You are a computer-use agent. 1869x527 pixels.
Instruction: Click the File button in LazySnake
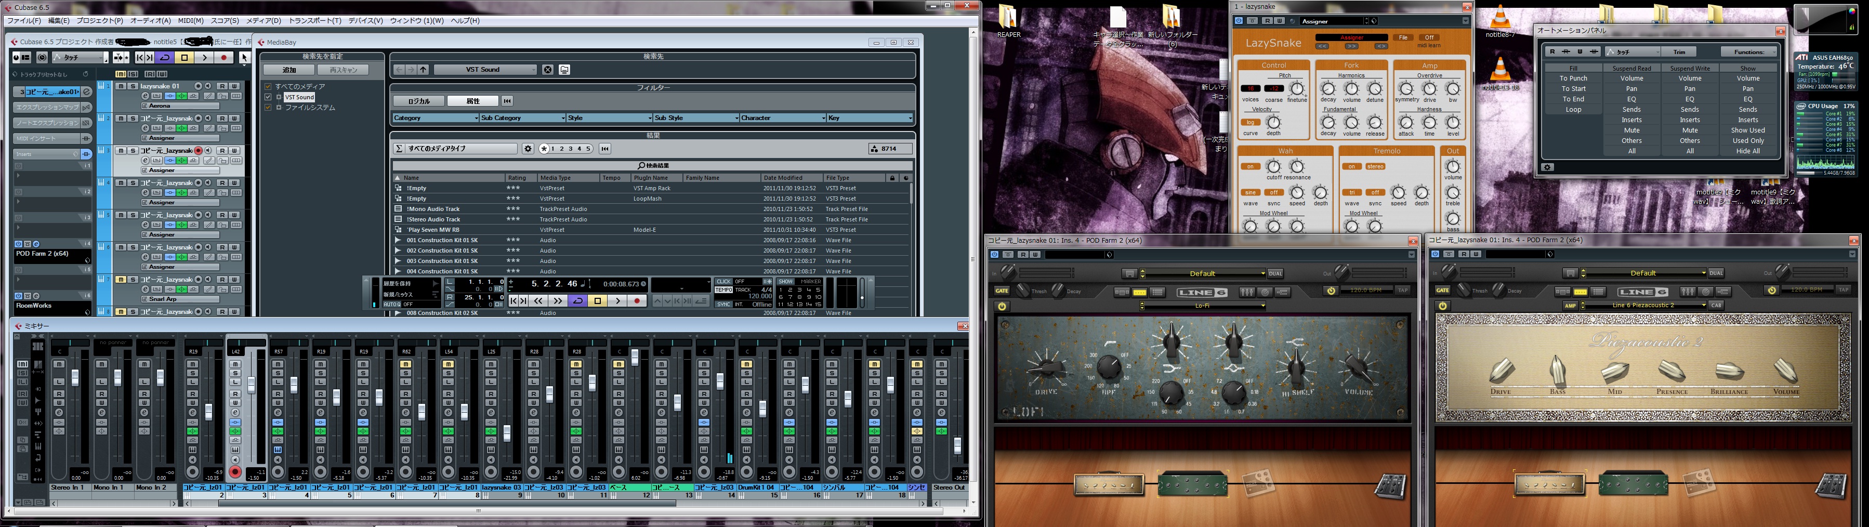[x=1403, y=38]
